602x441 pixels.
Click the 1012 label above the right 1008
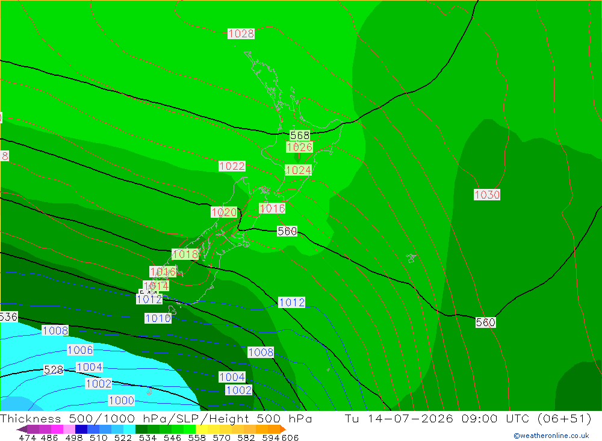point(292,303)
